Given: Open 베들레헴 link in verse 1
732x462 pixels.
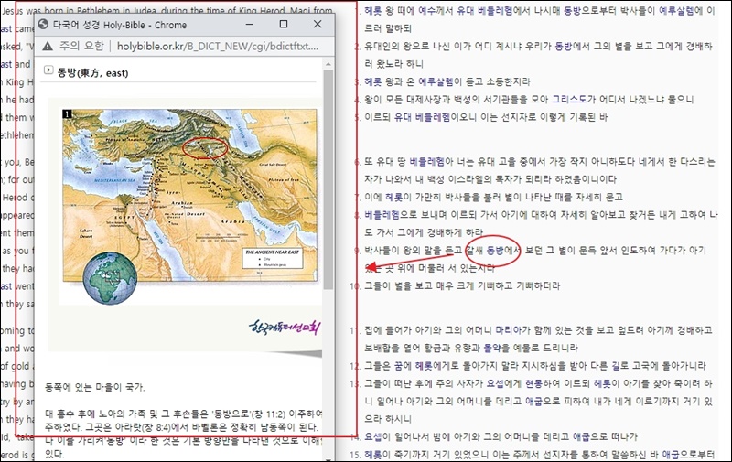Looking at the screenshot, I should coord(495,11).
